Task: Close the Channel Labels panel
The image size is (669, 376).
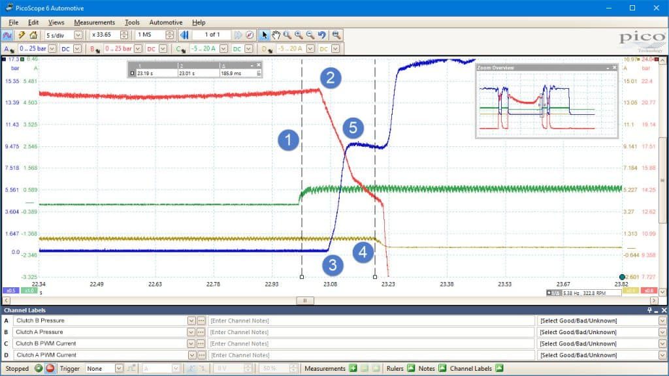Action: (664, 310)
